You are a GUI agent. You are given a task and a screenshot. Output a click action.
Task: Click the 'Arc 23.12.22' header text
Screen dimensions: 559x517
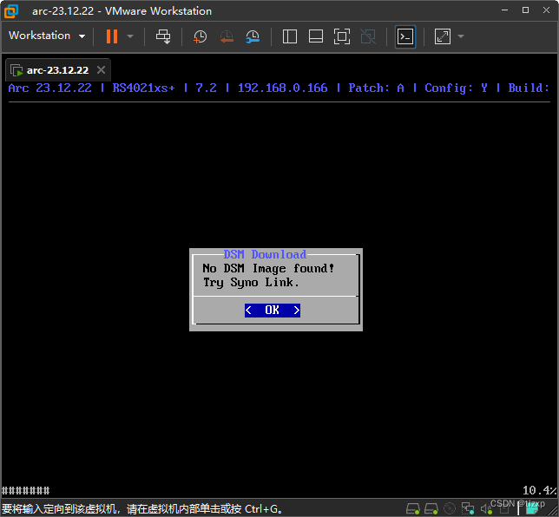tap(50, 88)
